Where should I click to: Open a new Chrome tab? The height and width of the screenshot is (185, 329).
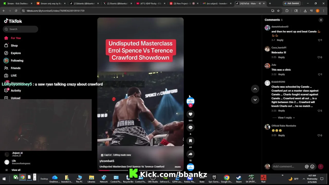(x=270, y=4)
